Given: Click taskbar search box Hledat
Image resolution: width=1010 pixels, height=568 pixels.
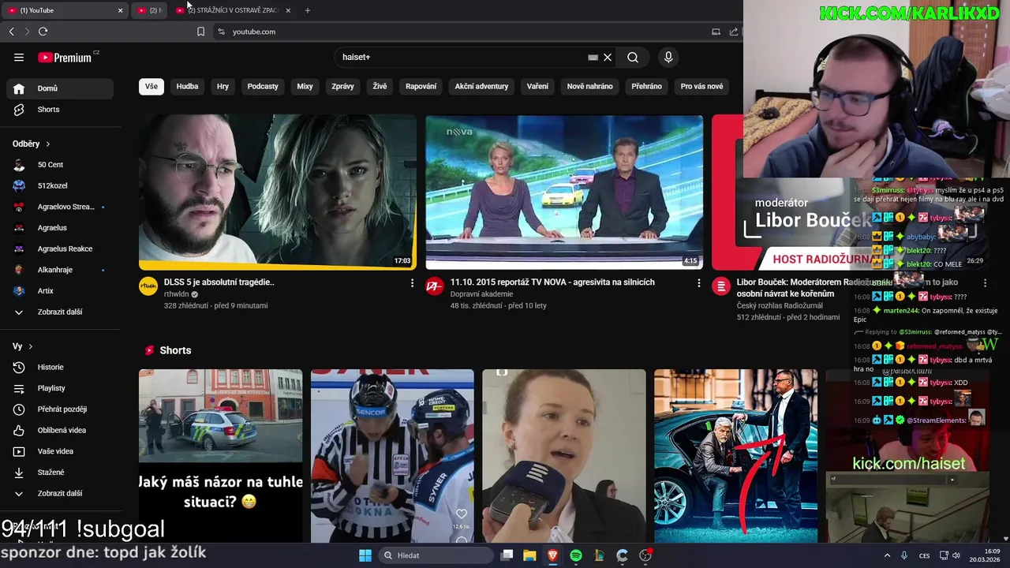Looking at the screenshot, I should (x=435, y=555).
